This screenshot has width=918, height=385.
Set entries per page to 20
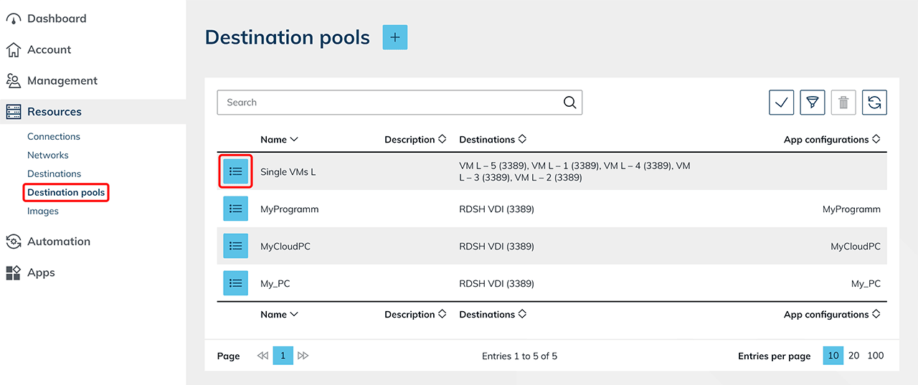coord(853,356)
